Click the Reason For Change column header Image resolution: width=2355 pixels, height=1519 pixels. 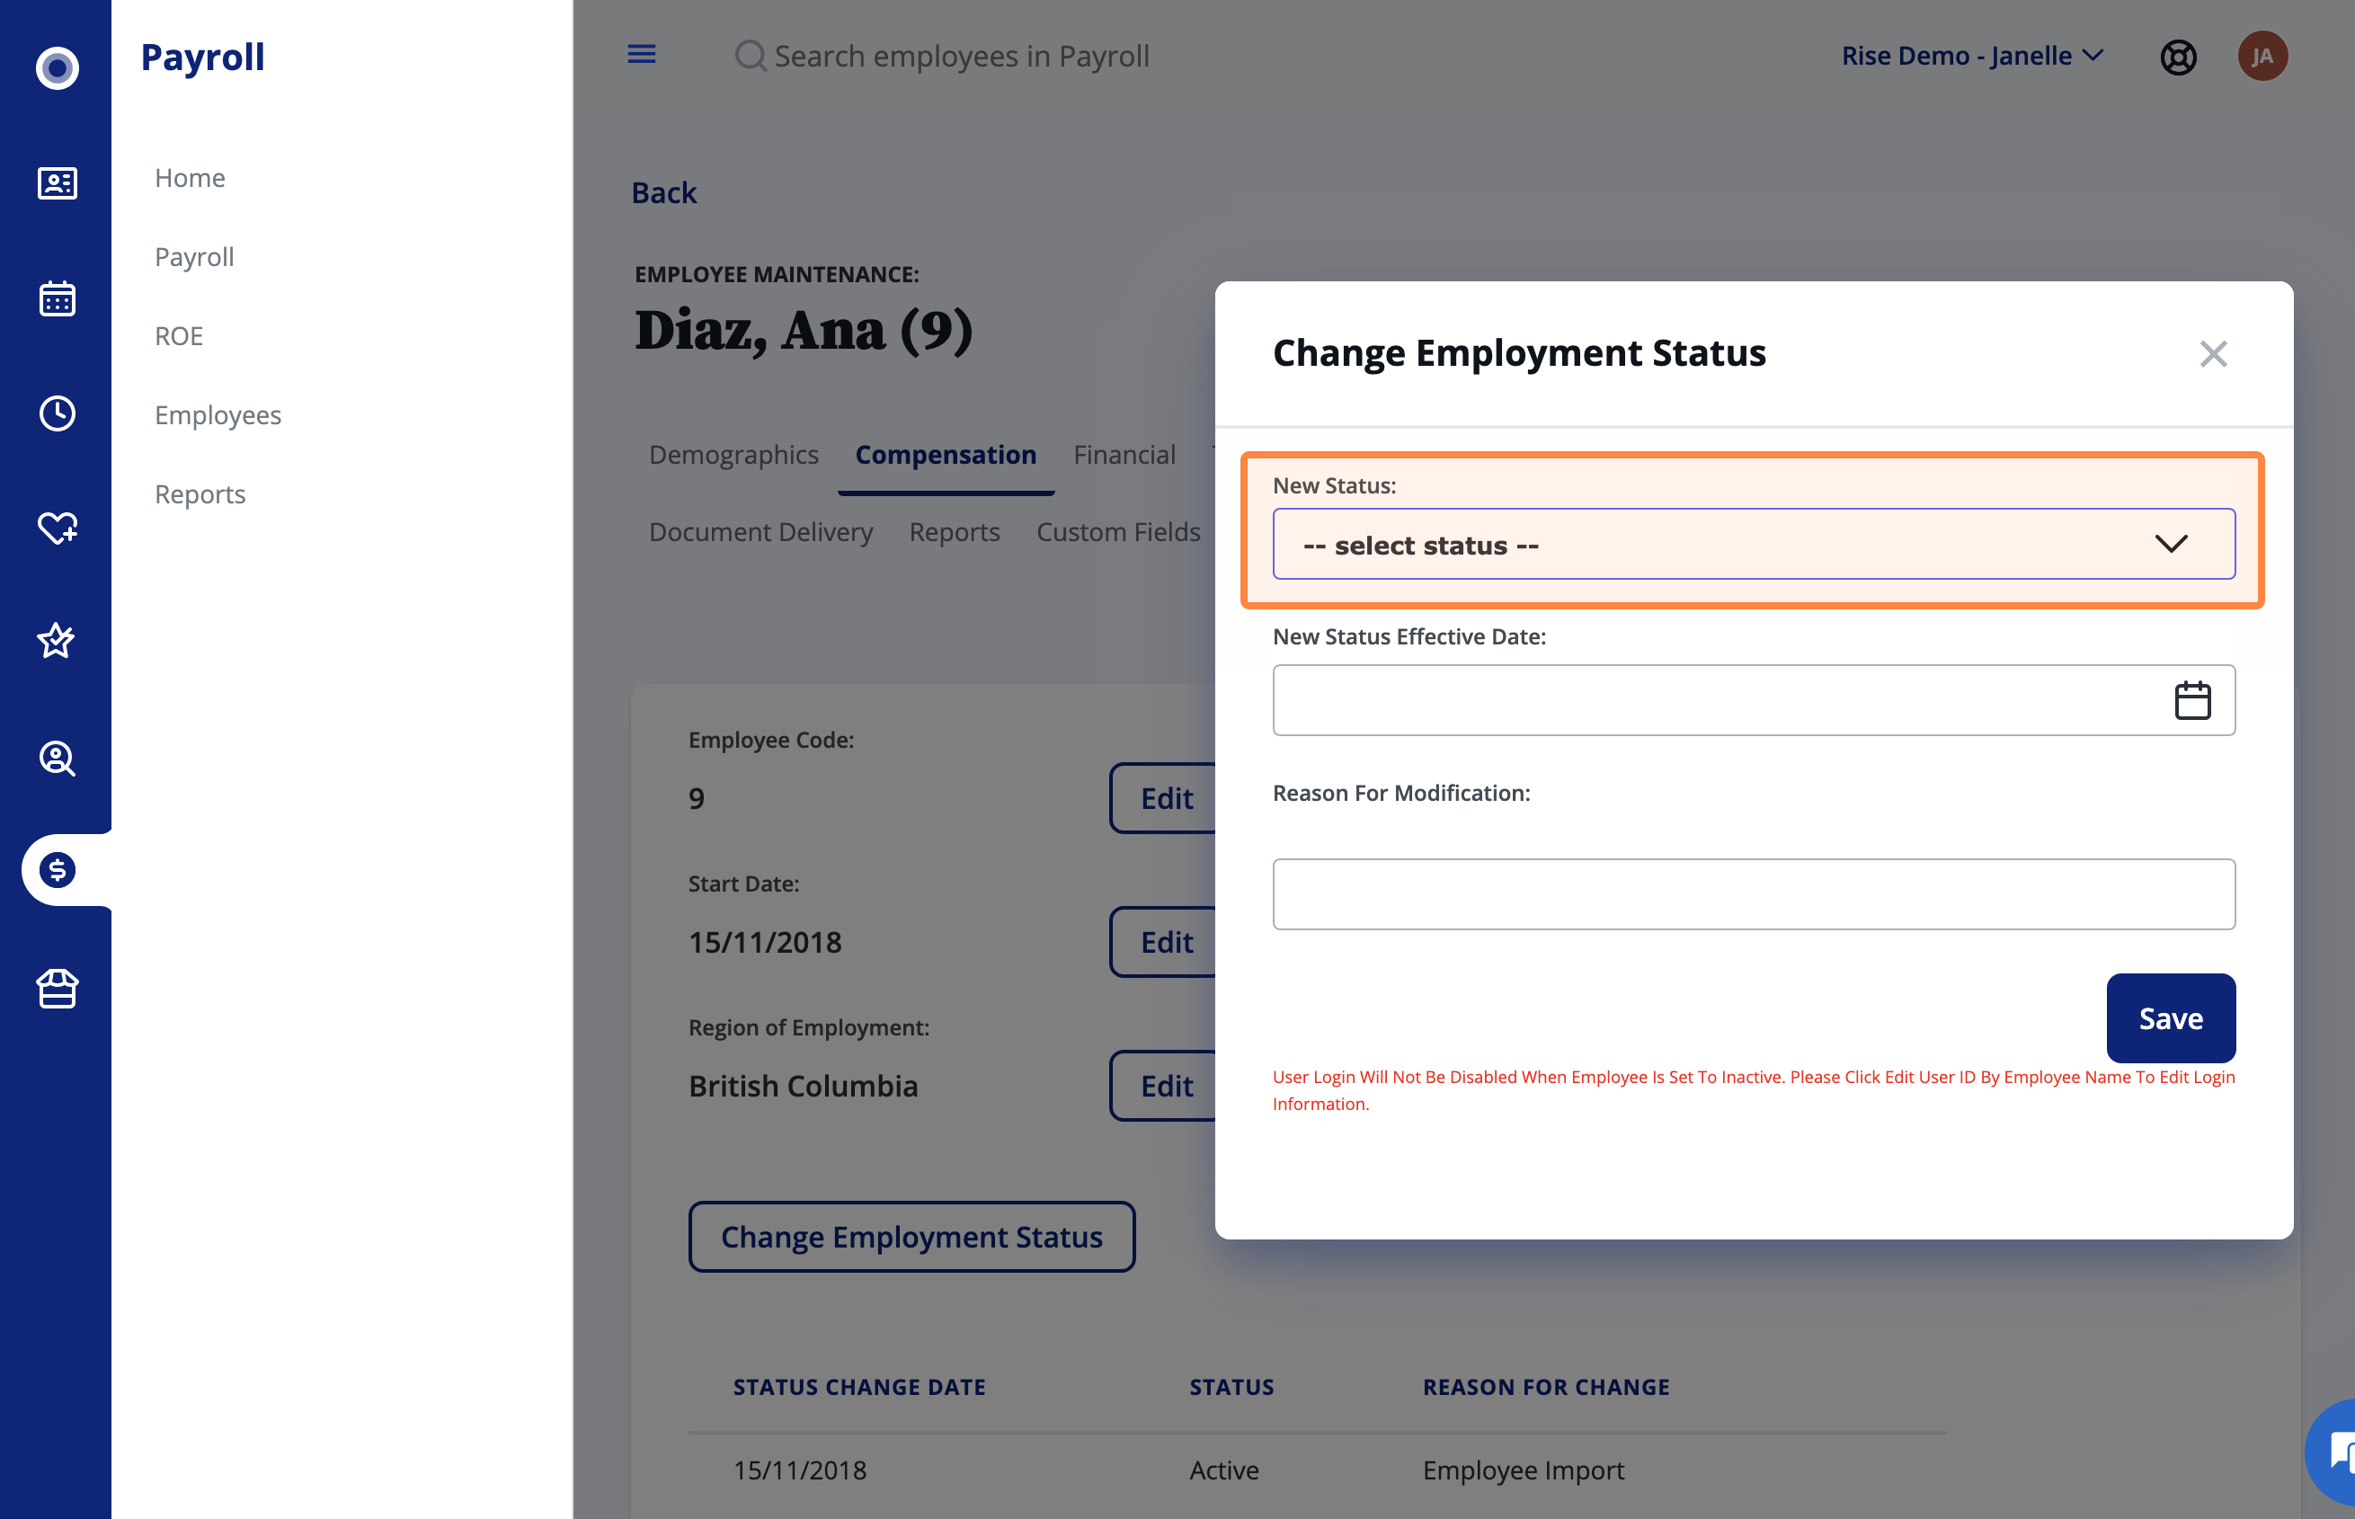[1545, 1388]
